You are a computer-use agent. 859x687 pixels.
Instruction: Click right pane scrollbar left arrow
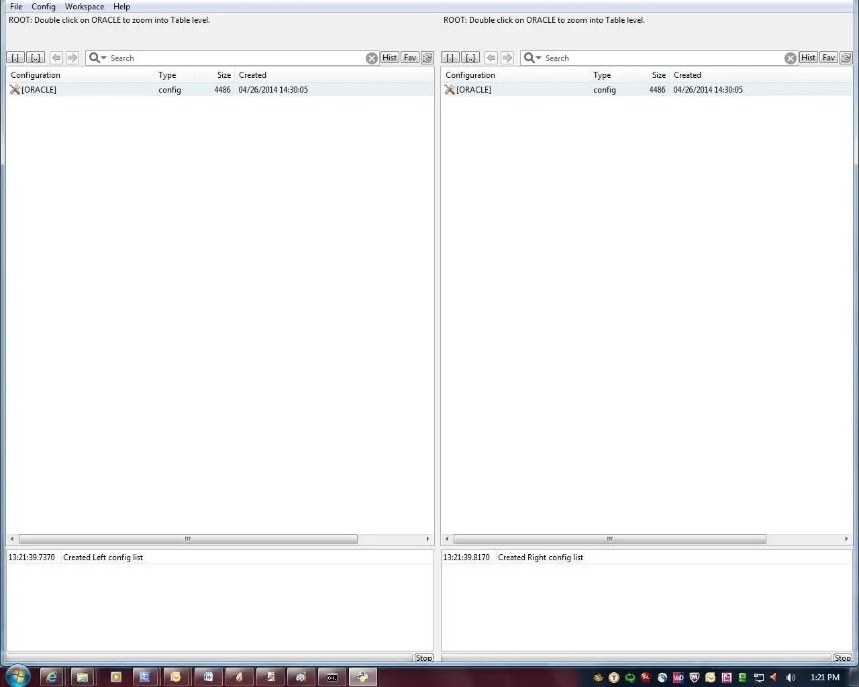click(x=447, y=539)
